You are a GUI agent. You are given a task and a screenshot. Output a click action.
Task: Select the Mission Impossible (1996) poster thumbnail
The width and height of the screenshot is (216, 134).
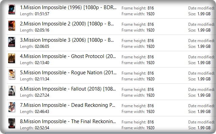12,9
